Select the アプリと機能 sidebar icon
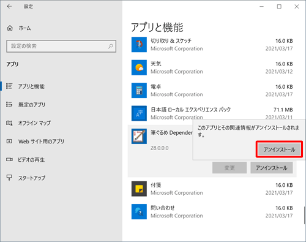 click(x=9, y=86)
